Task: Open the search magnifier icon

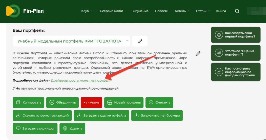Action: coord(237,11)
